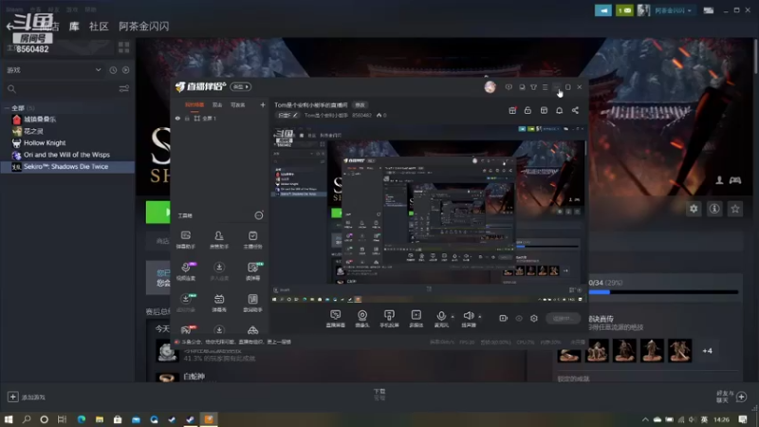
Task: Click the share icon in stream header
Action: (x=575, y=110)
